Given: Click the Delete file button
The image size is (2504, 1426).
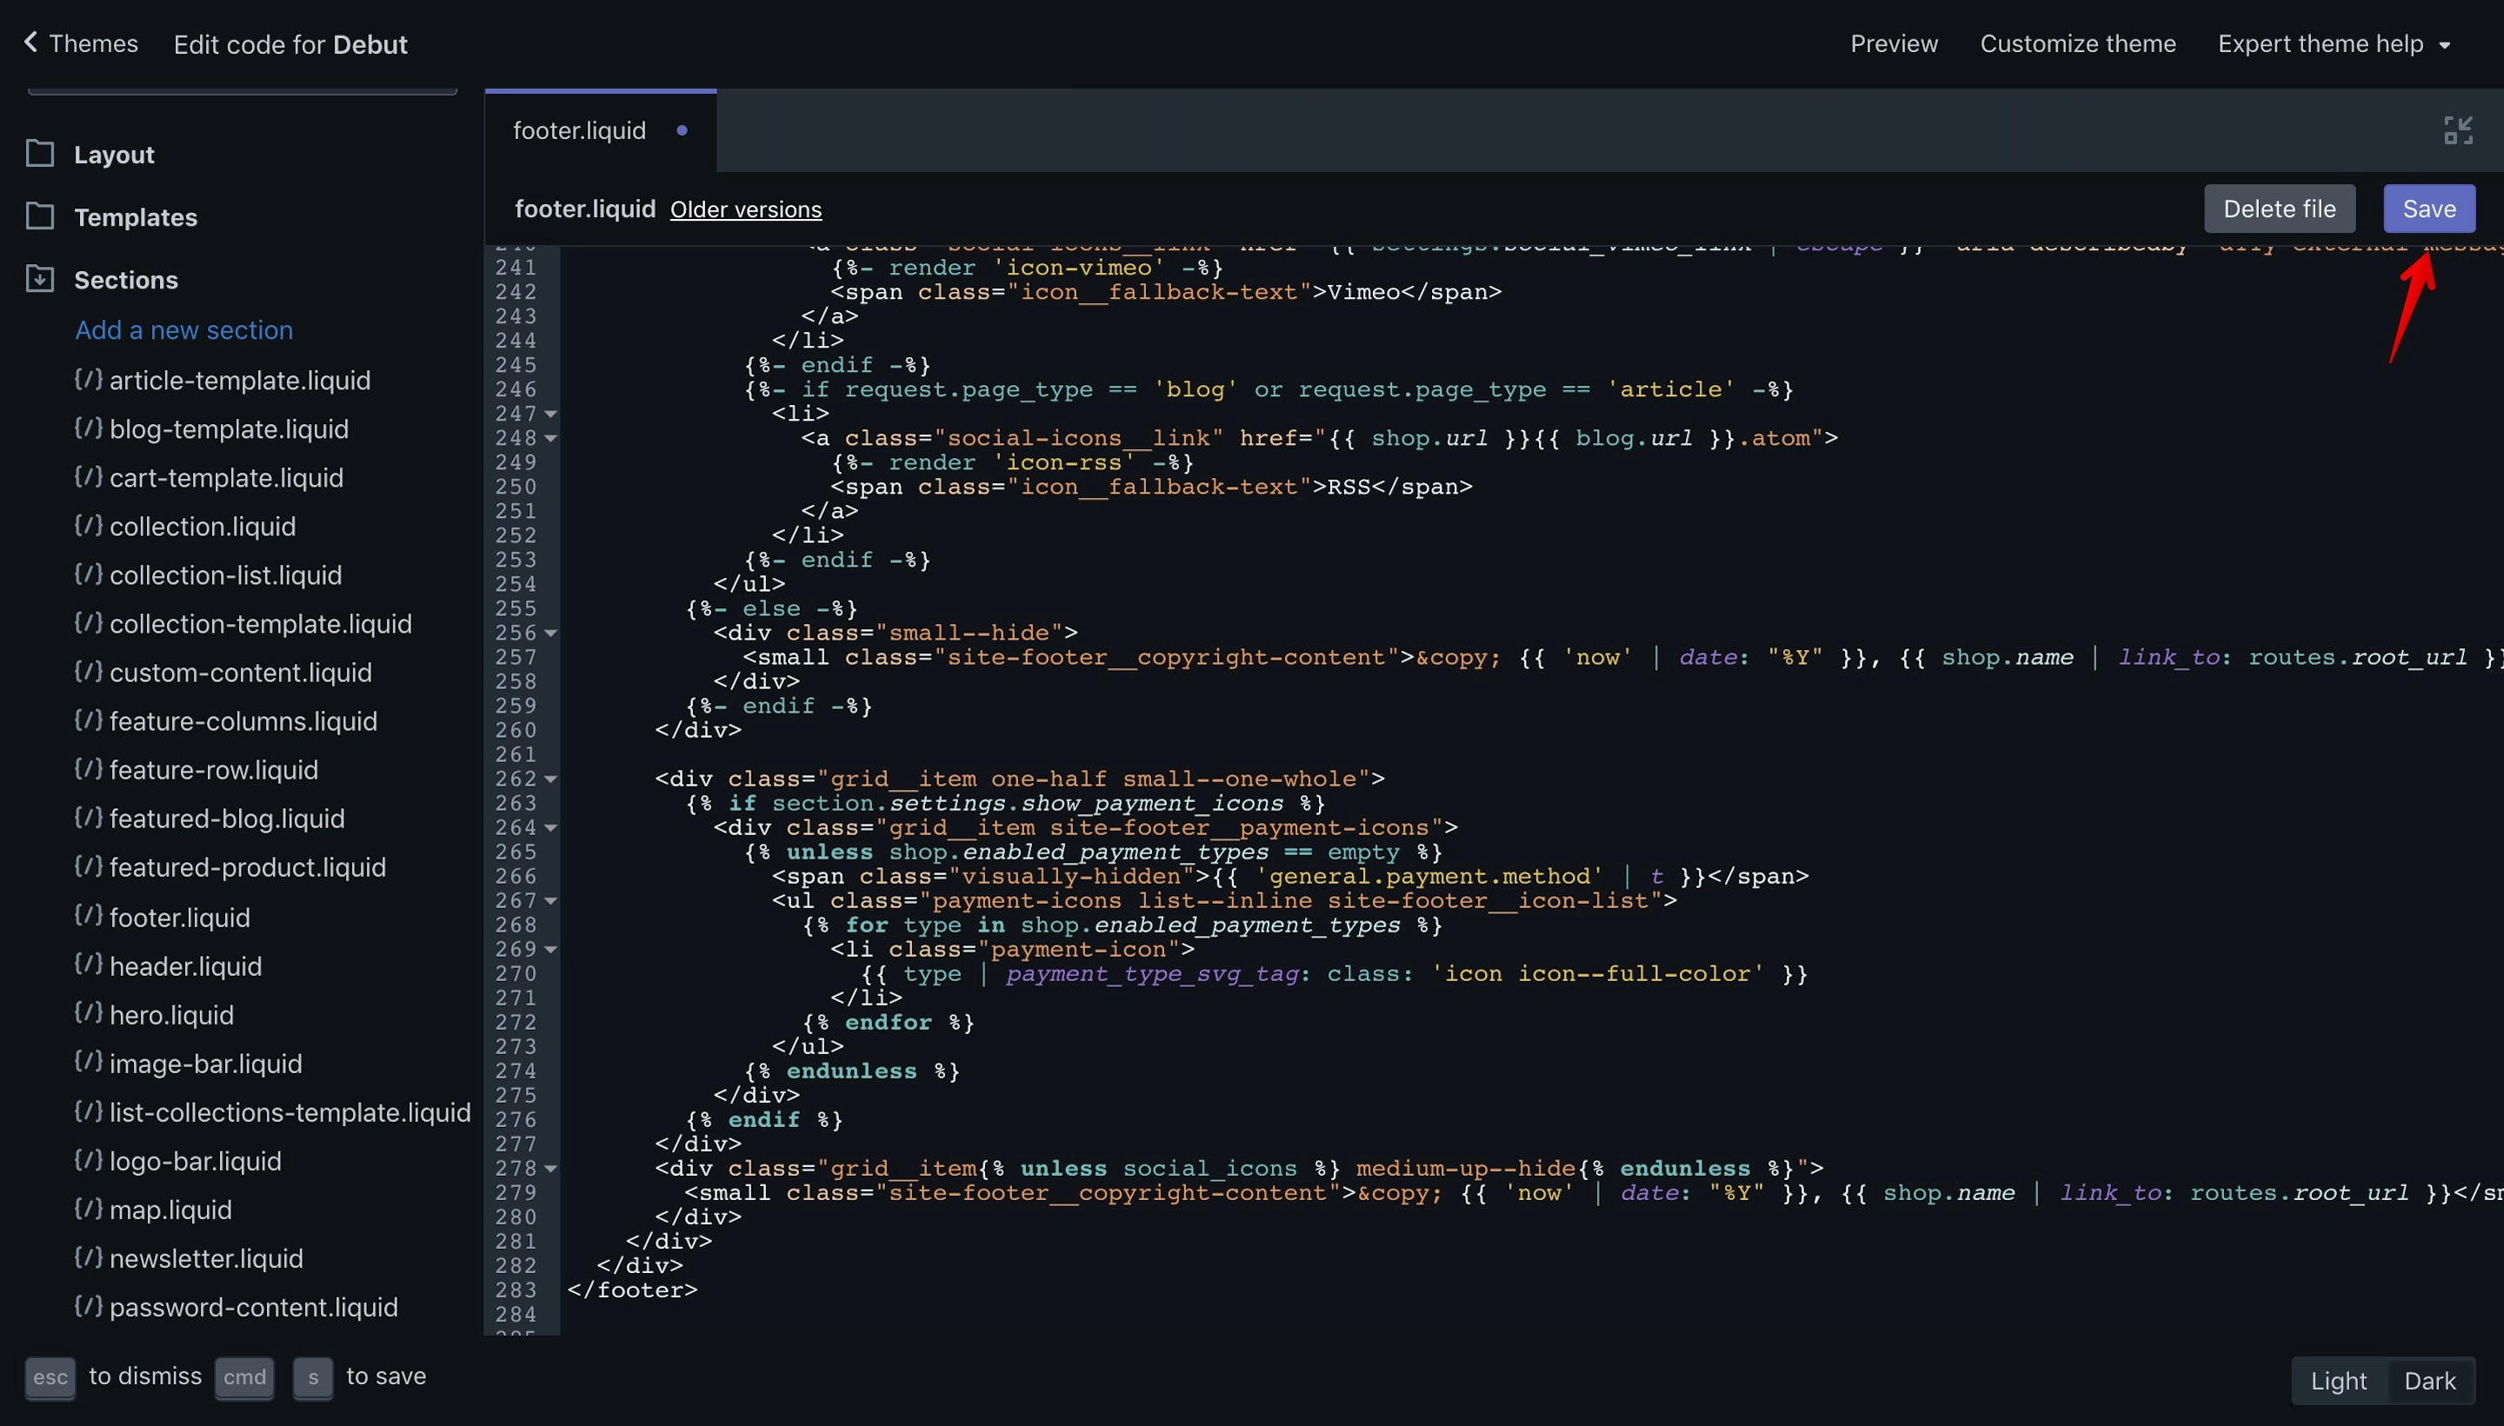Looking at the screenshot, I should (2279, 209).
